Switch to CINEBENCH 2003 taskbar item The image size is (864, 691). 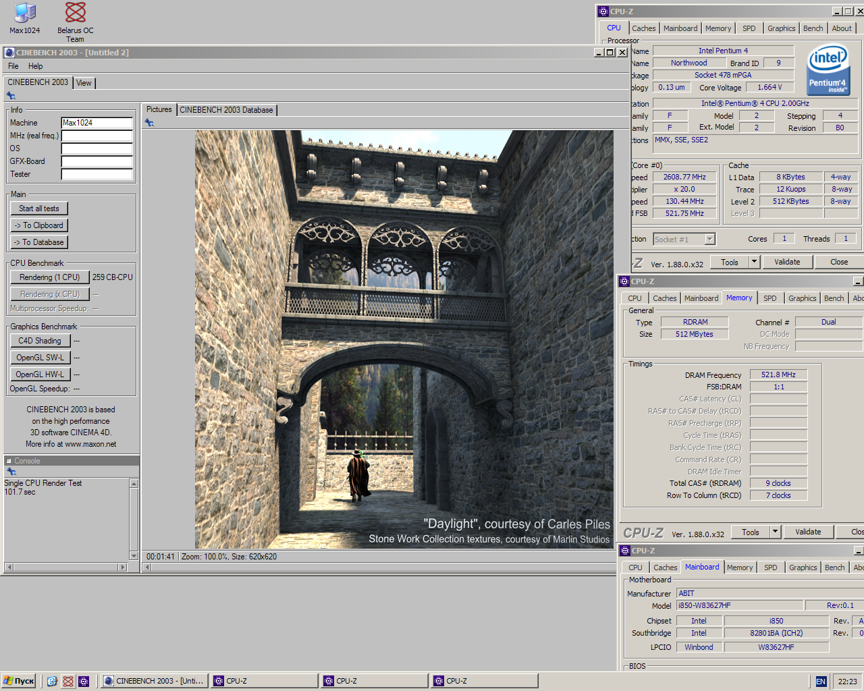point(155,682)
